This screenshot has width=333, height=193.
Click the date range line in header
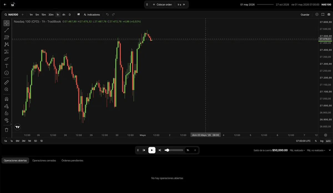[265, 4]
